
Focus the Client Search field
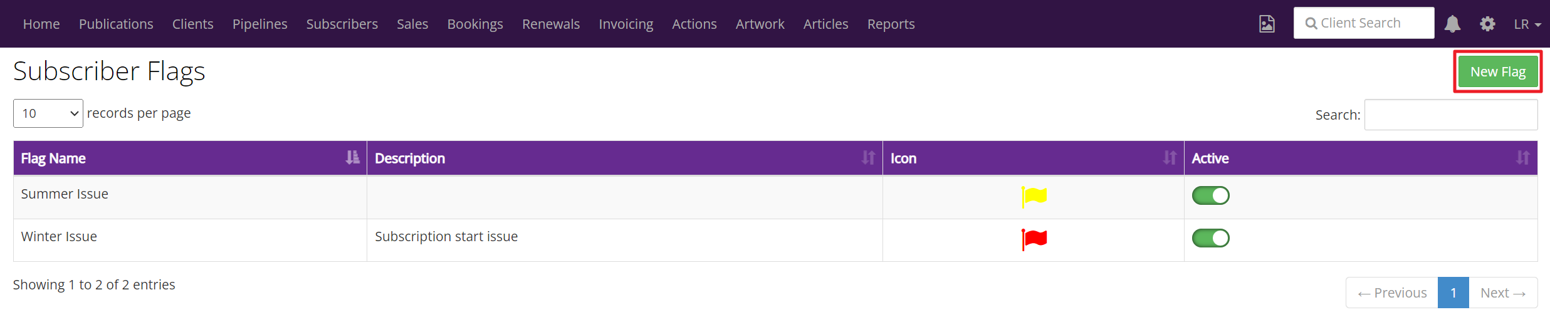coord(1364,23)
